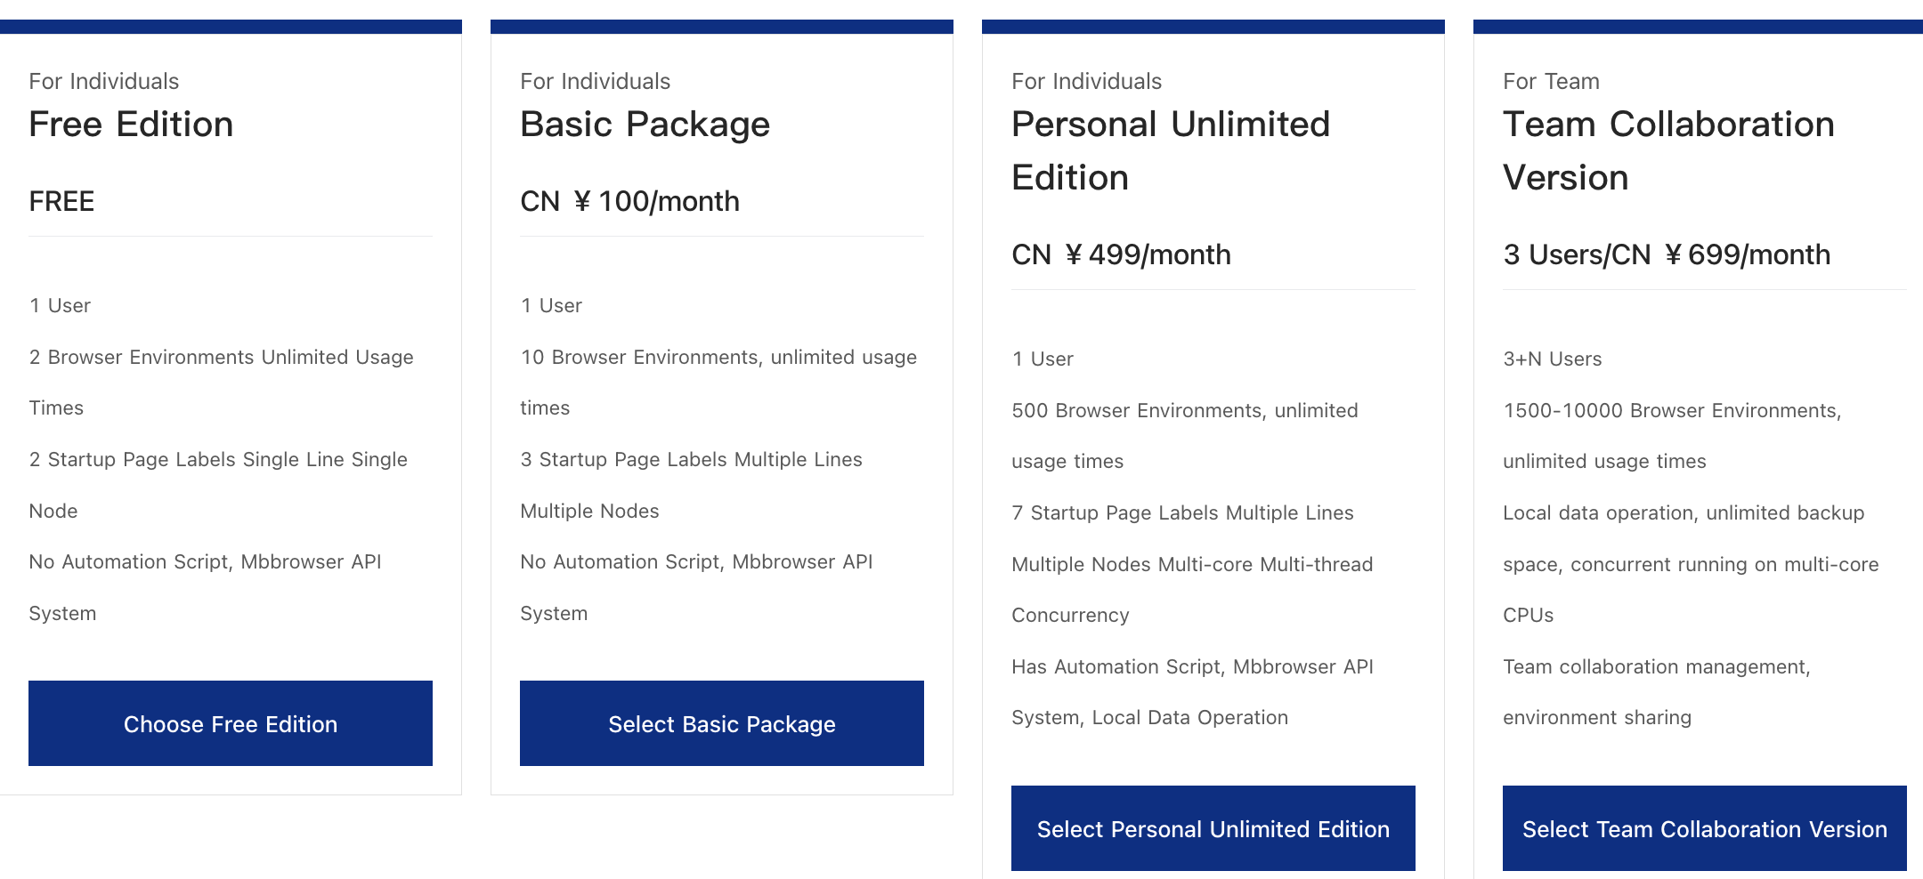The width and height of the screenshot is (1923, 879).
Task: Click the CN ¥499/month price
Action: tap(1121, 254)
